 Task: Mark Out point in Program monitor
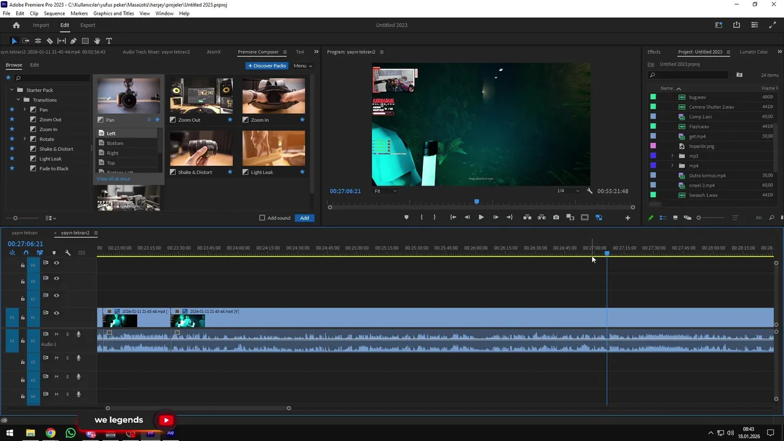(x=435, y=217)
